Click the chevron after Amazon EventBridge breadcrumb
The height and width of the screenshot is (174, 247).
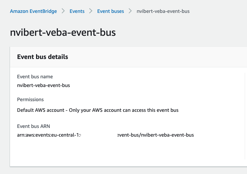tap(63, 11)
